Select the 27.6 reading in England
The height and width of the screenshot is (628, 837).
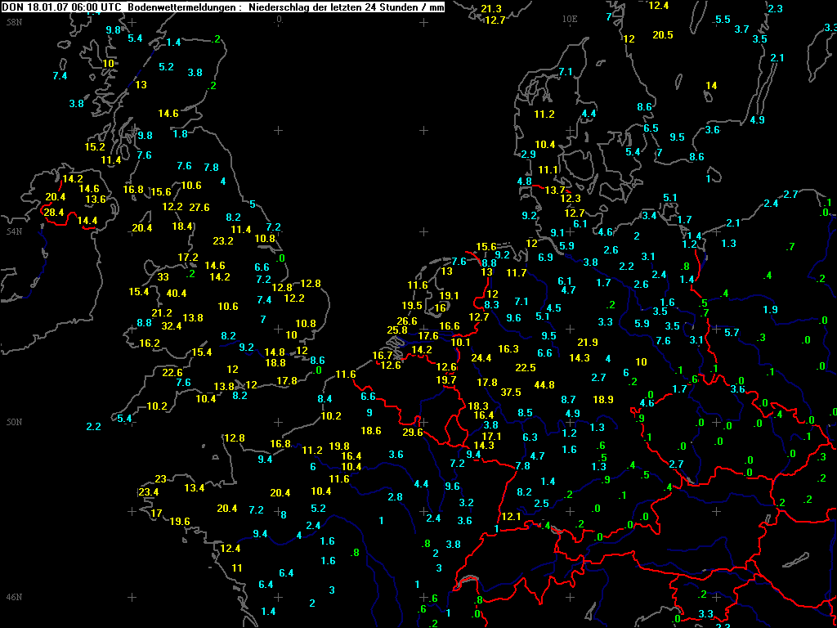point(199,207)
